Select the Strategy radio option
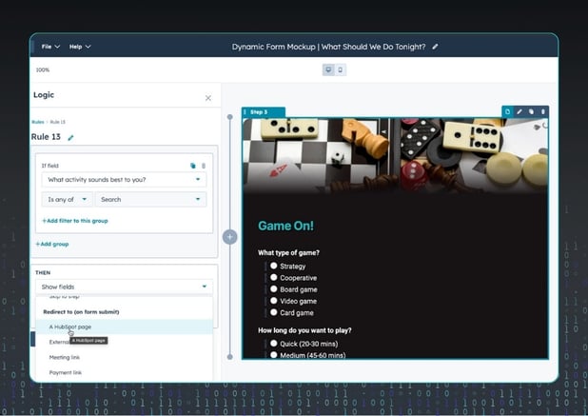The width and height of the screenshot is (588, 416). pyautogui.click(x=274, y=267)
